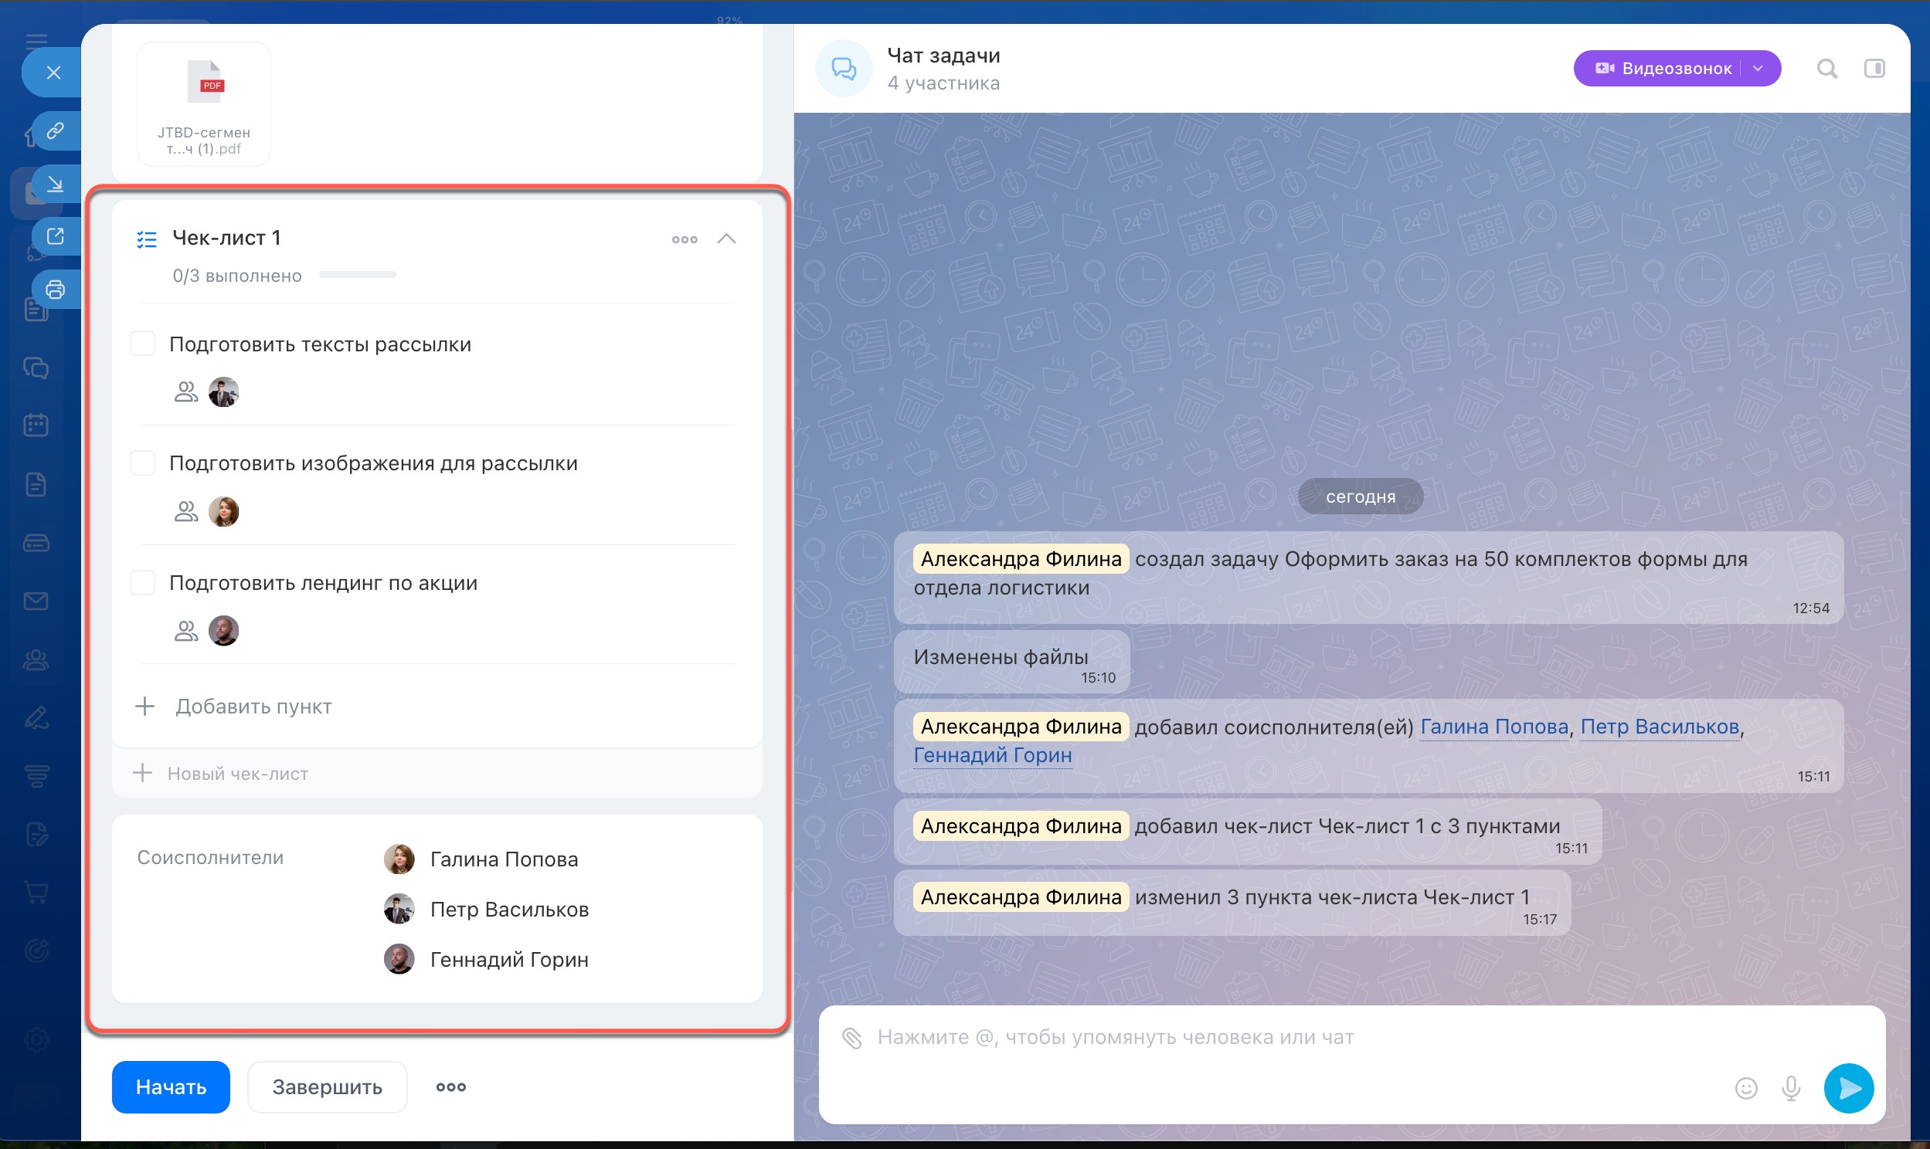Click Галина Попова link in chat
The width and height of the screenshot is (1930, 1149).
click(1493, 727)
